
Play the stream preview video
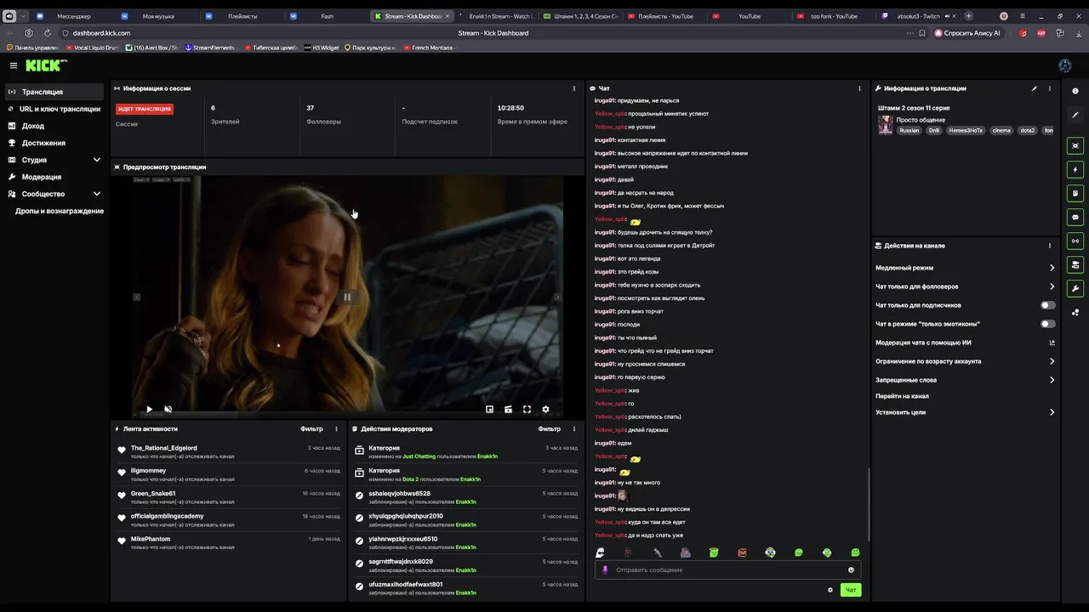149,409
